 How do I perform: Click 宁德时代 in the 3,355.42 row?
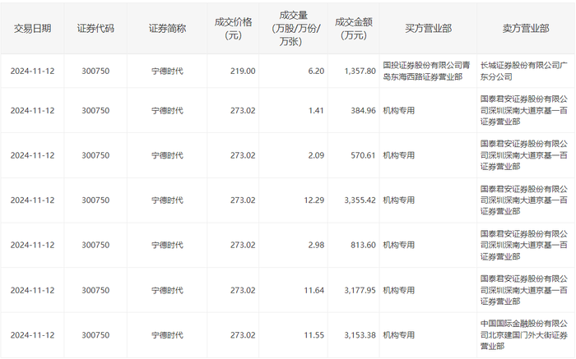pyautogui.click(x=167, y=200)
